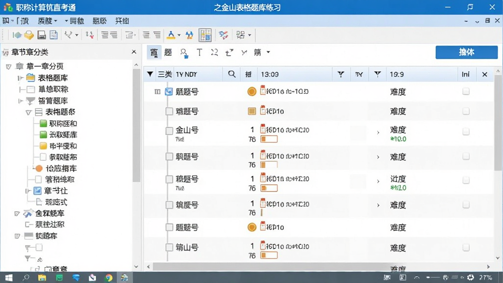The height and width of the screenshot is (283, 503).
Task: Open the first menu in the menu bar
Action: [15, 21]
